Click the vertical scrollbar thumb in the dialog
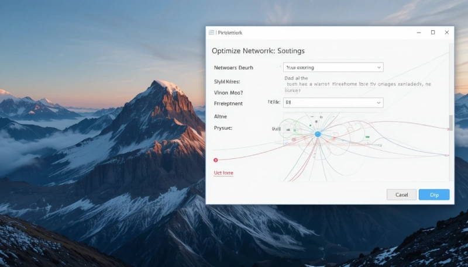The height and width of the screenshot is (267, 468). [x=451, y=123]
